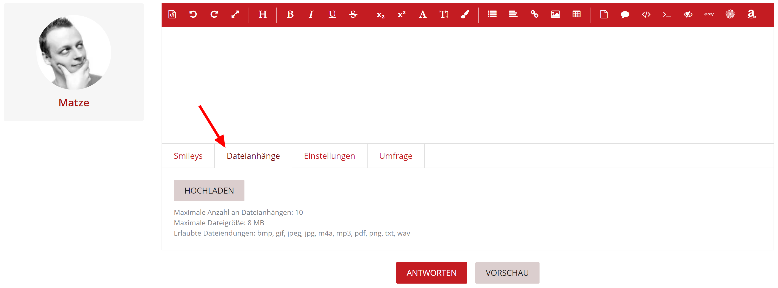Expand editor to fullscreen mode
Viewport: 778px width, 288px height.
(235, 14)
